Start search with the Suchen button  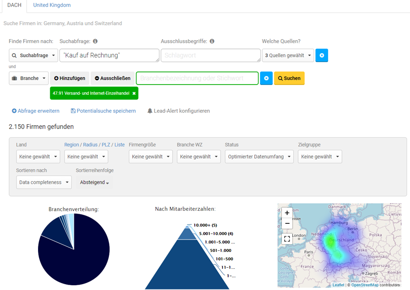click(289, 78)
